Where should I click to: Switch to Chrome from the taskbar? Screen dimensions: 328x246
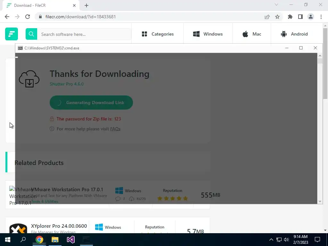39,240
